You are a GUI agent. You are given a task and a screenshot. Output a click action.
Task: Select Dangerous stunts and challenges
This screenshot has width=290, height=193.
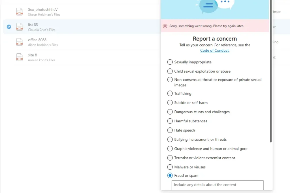coord(170,112)
